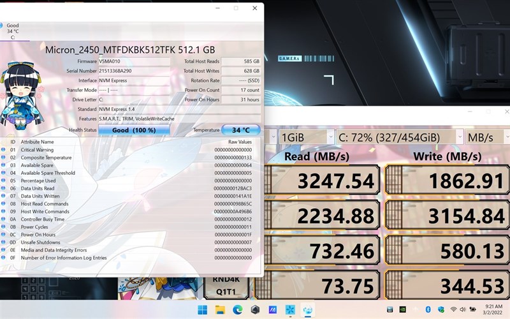Select the Host Read Commands attribute row

coord(130,204)
